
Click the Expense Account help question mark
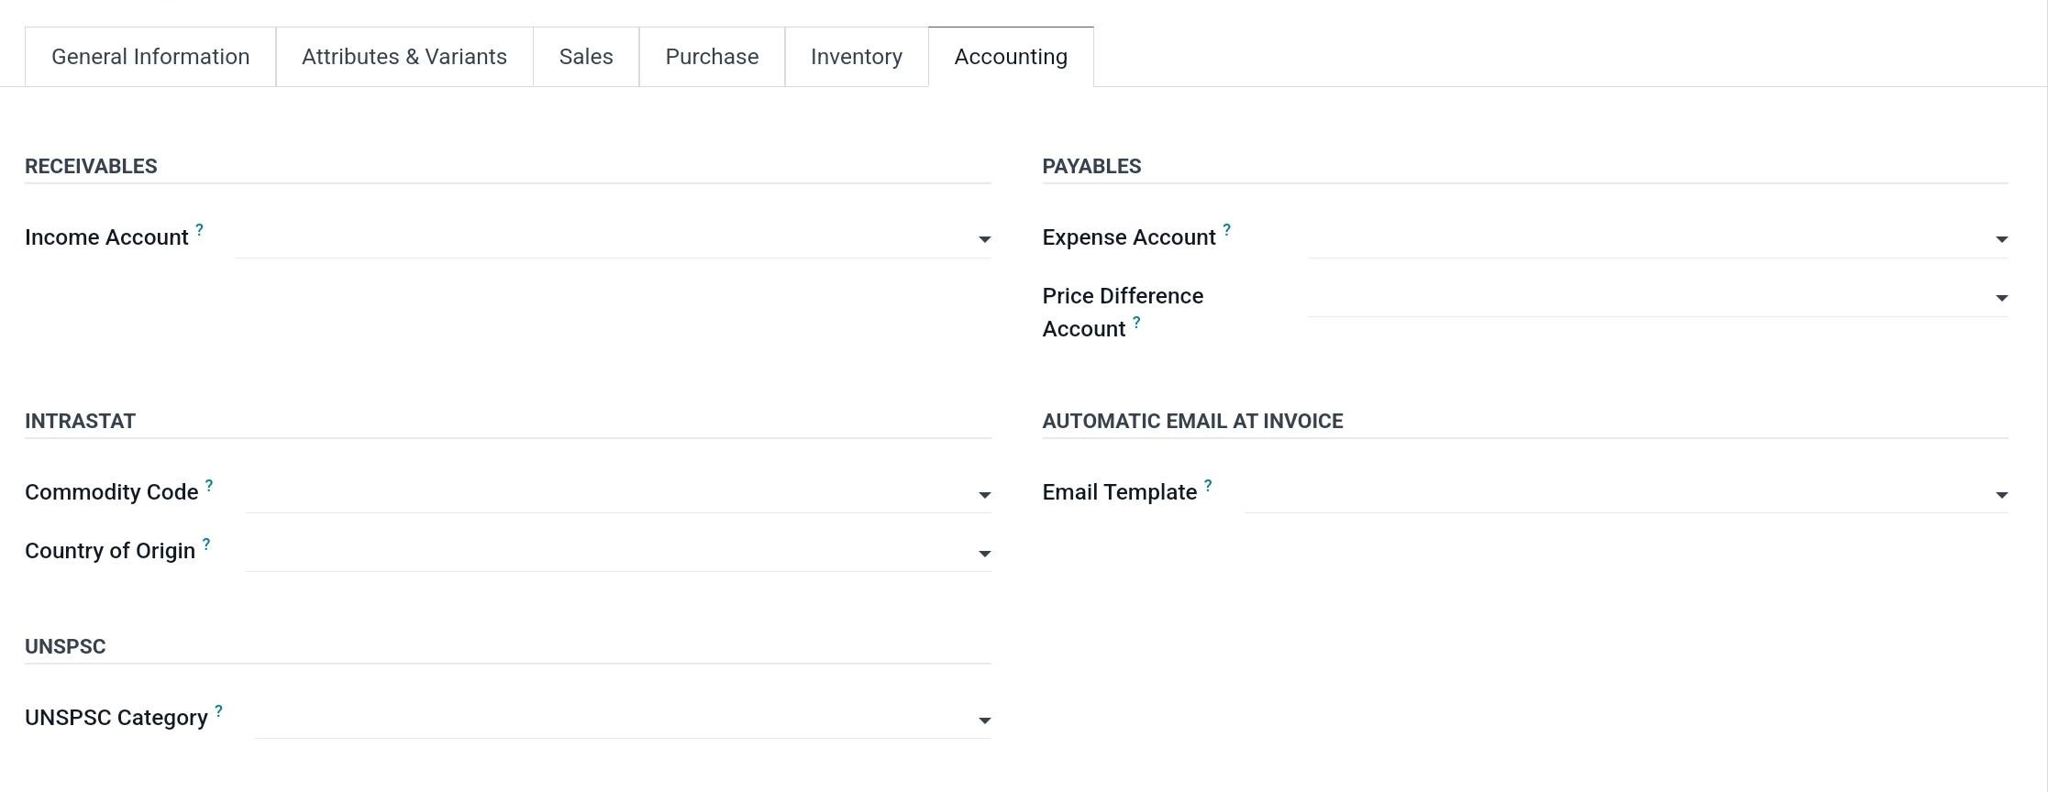pos(1226,230)
